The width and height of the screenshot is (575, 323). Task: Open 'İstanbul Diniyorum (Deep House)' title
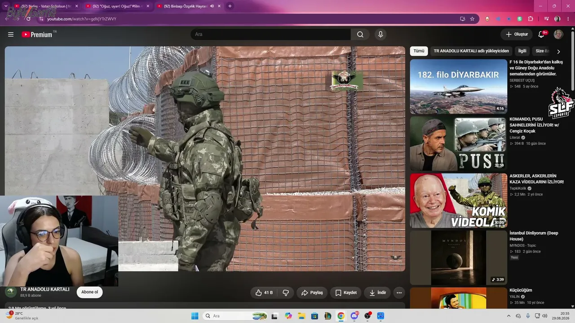click(x=534, y=236)
